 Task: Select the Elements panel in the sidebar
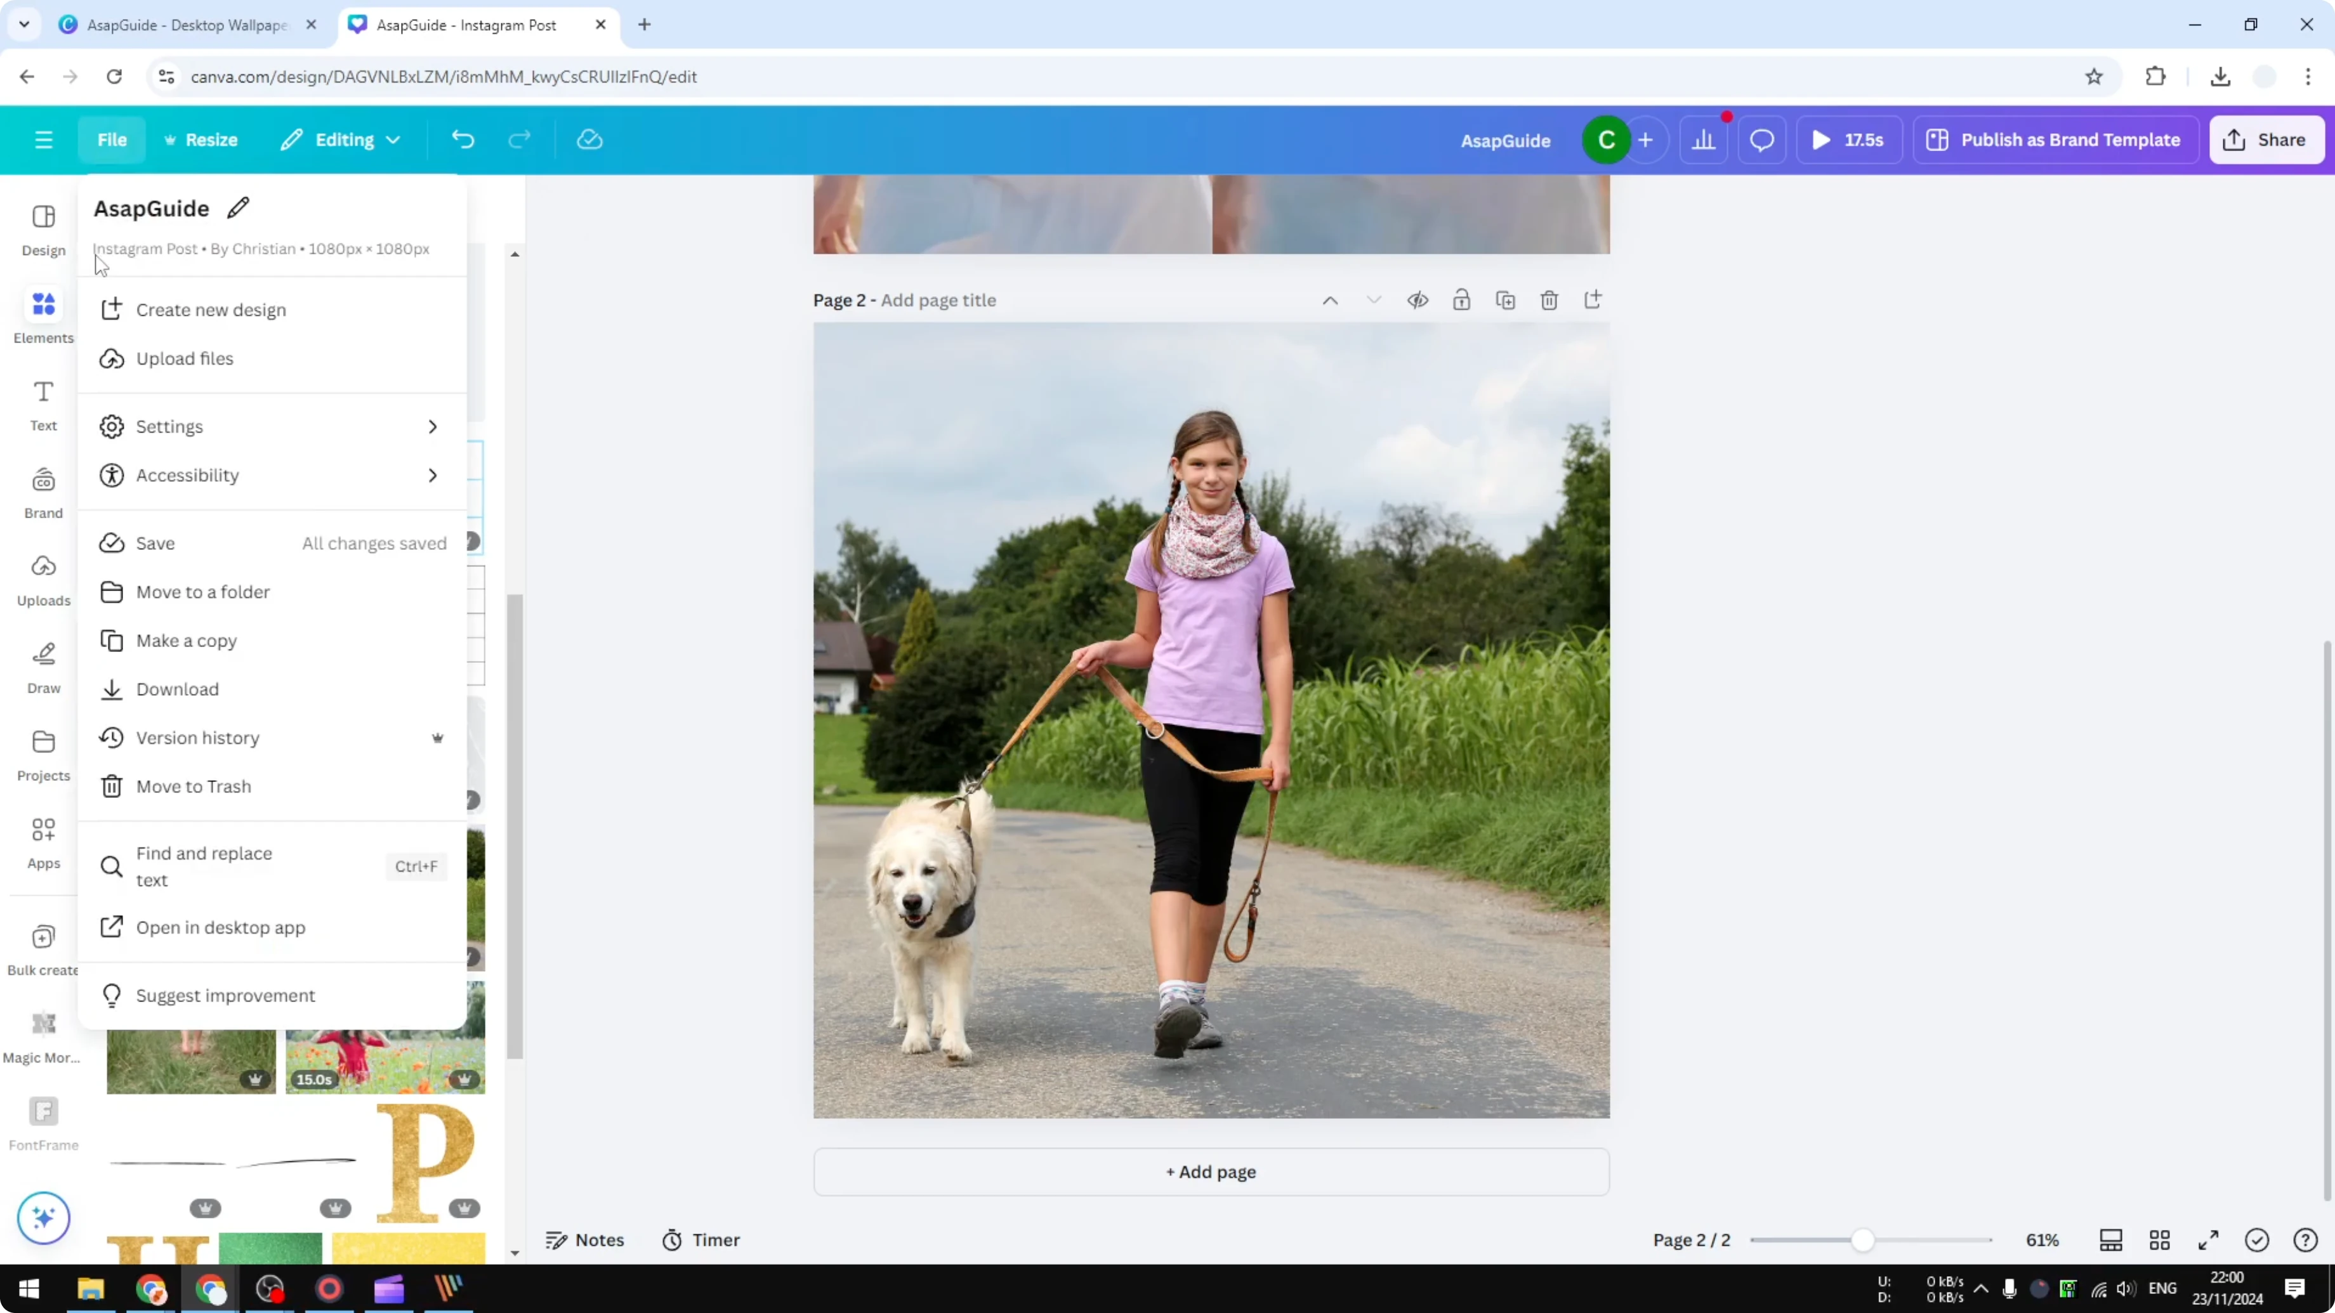[43, 315]
